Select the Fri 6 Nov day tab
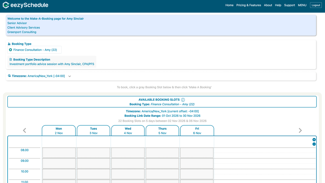The image size is (325, 183). (x=197, y=131)
